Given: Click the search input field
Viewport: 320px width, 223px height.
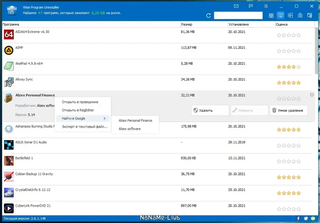Looking at the screenshot, I should point(238,15).
